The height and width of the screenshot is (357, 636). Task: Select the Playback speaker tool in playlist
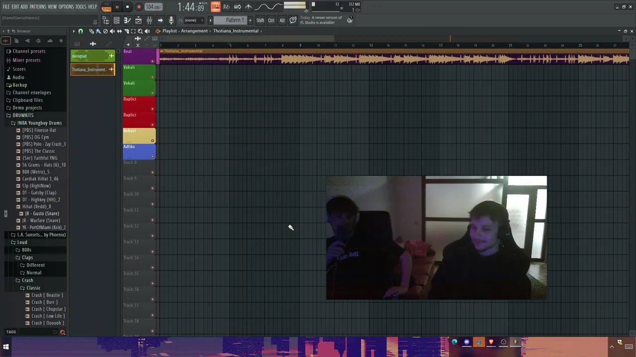[147, 31]
